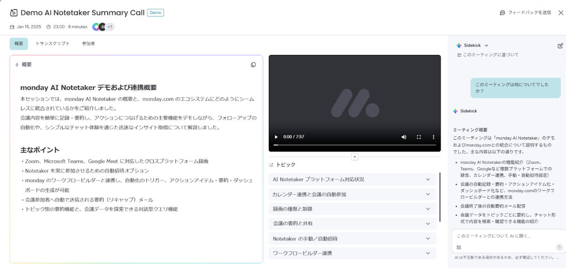Collapse the video panel with chevron up
566x268 pixels.
click(355, 157)
